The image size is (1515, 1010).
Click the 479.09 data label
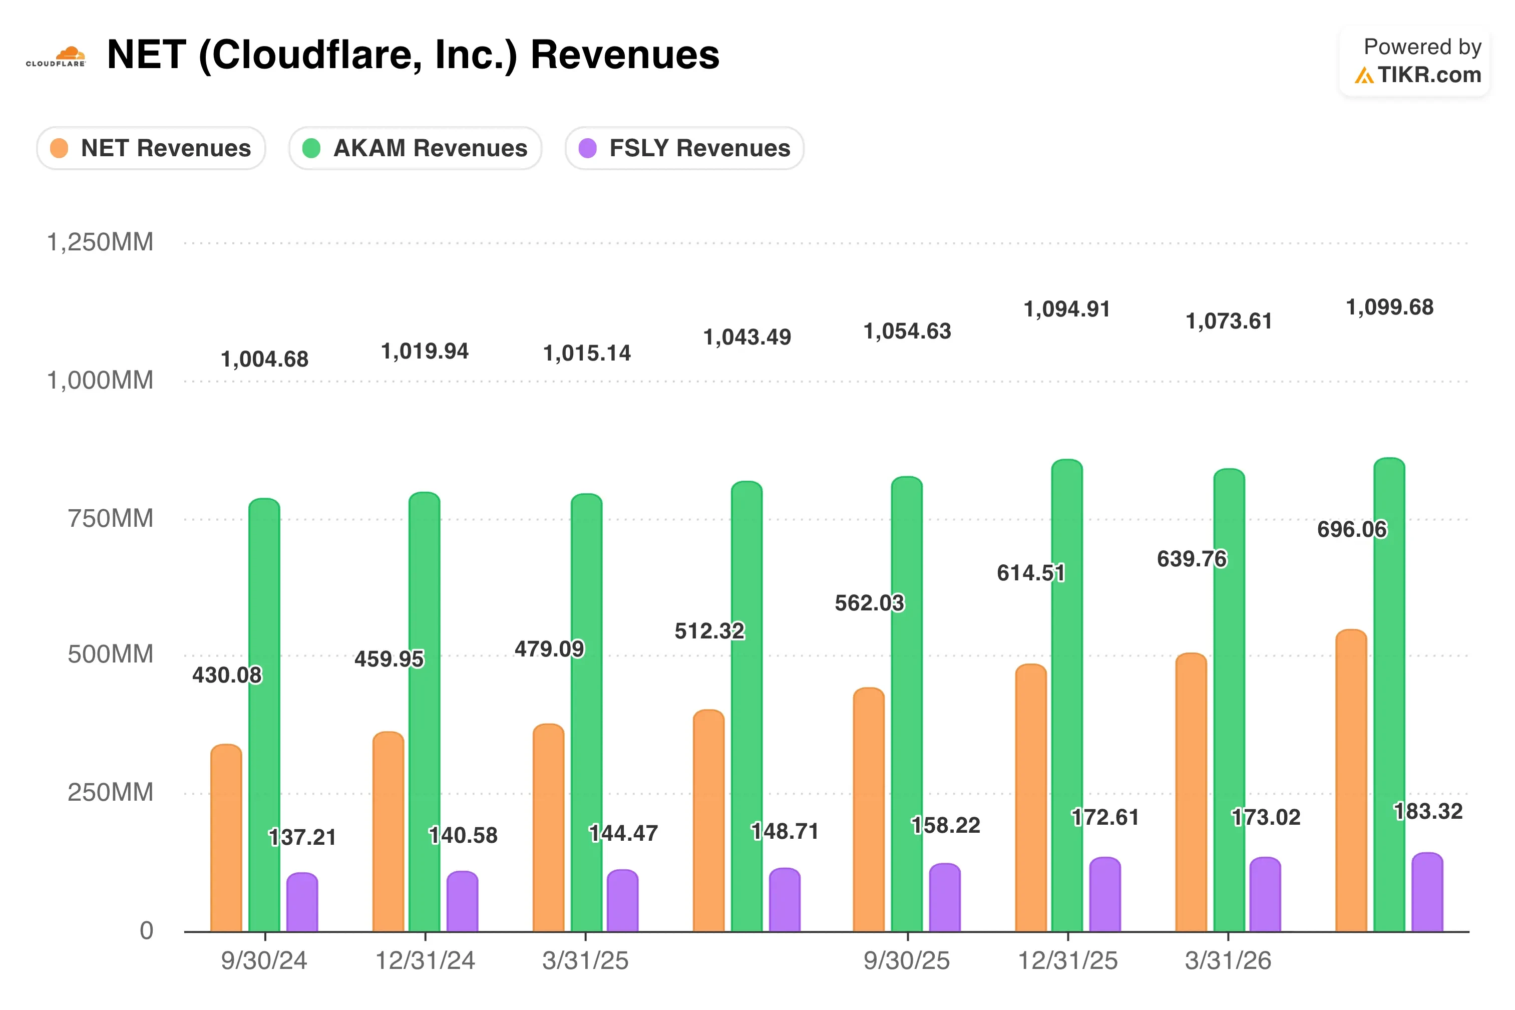[x=549, y=648]
